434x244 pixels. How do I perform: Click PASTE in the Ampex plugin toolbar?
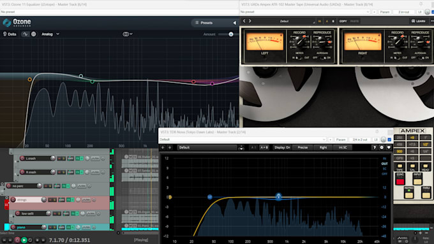(x=354, y=21)
